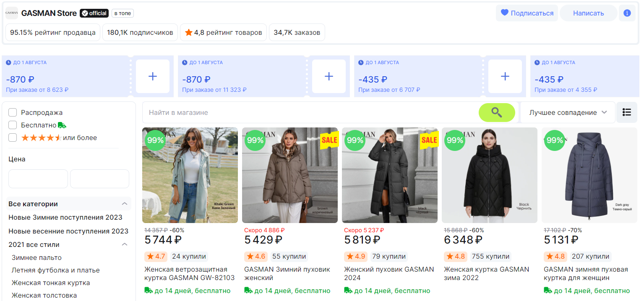Click the maximum price input field
This screenshot has height=301, width=644.
click(x=99, y=179)
